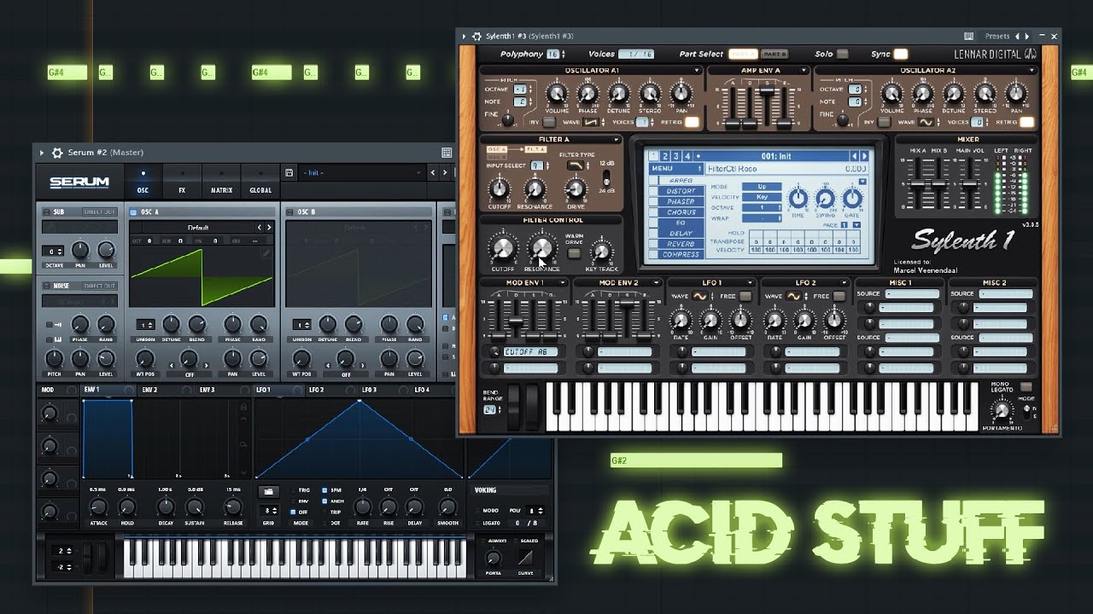Click envelope zoom magnifier icon in Serum
Screen dimensions: 1093x614
point(243,443)
